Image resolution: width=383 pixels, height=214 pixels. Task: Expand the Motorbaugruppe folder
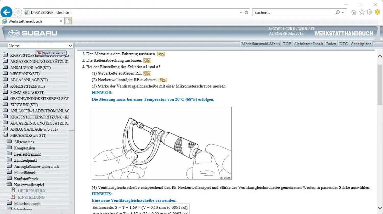[x=9, y=203]
